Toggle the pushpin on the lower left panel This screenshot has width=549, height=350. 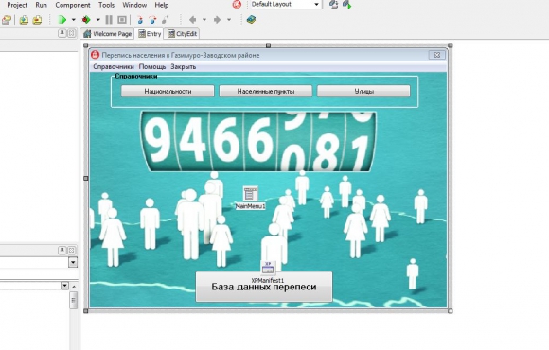tap(62, 251)
